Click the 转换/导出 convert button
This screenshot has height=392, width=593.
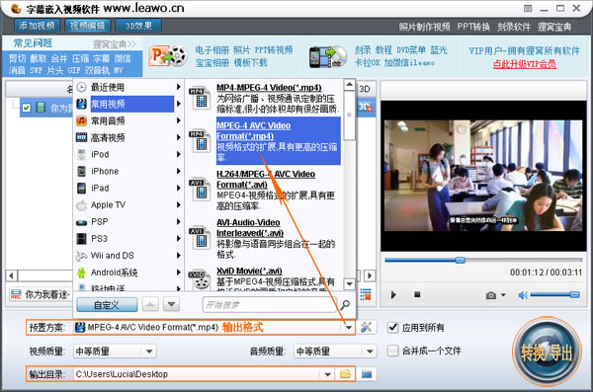tap(547, 353)
